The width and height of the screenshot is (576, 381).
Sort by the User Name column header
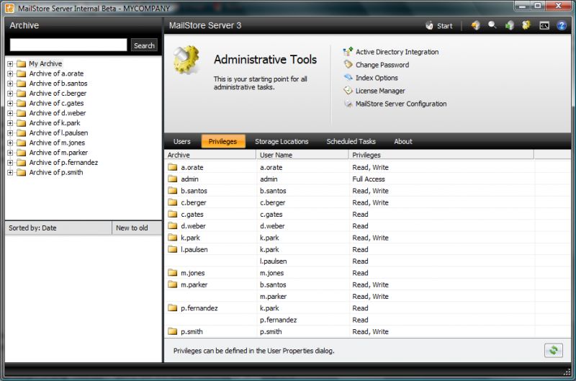302,155
